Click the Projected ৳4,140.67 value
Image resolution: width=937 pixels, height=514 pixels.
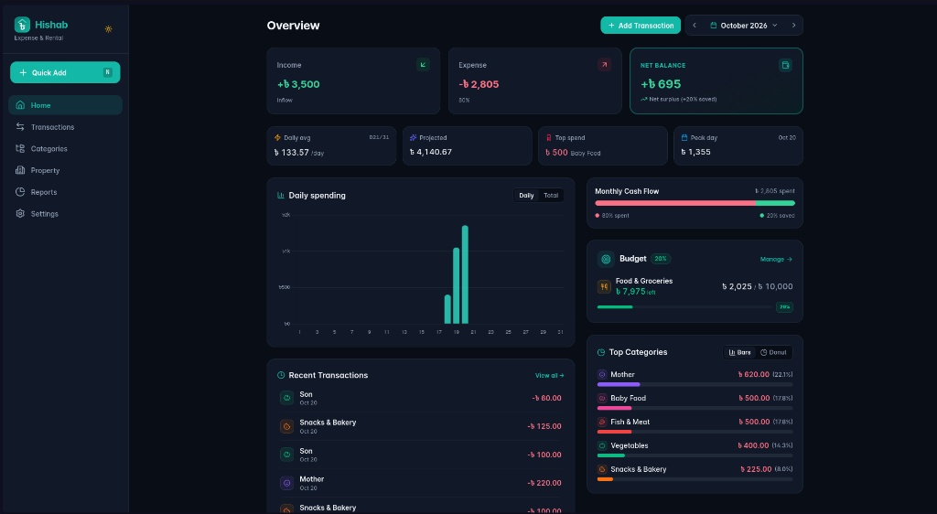(430, 152)
